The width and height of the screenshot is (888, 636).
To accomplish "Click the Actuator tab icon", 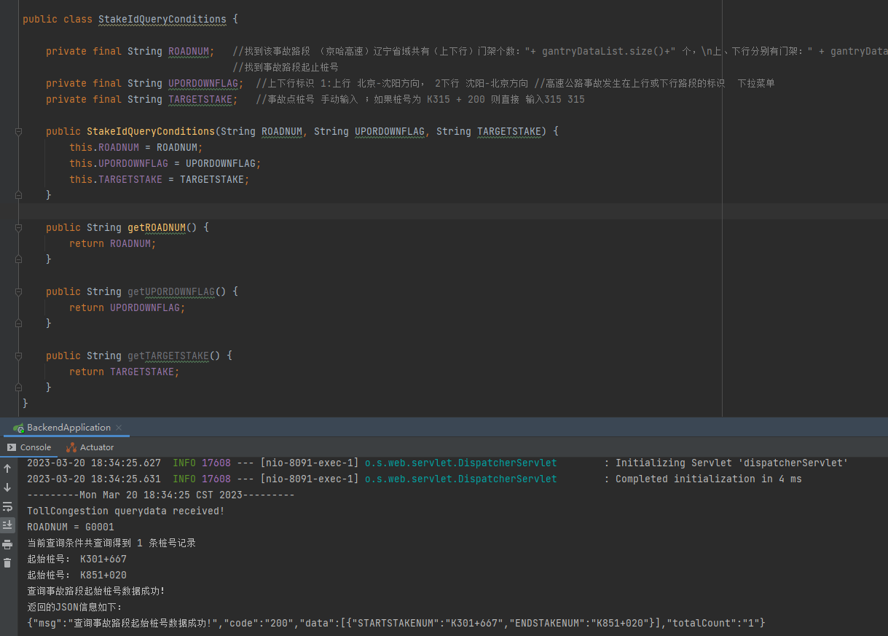I will tap(71, 447).
